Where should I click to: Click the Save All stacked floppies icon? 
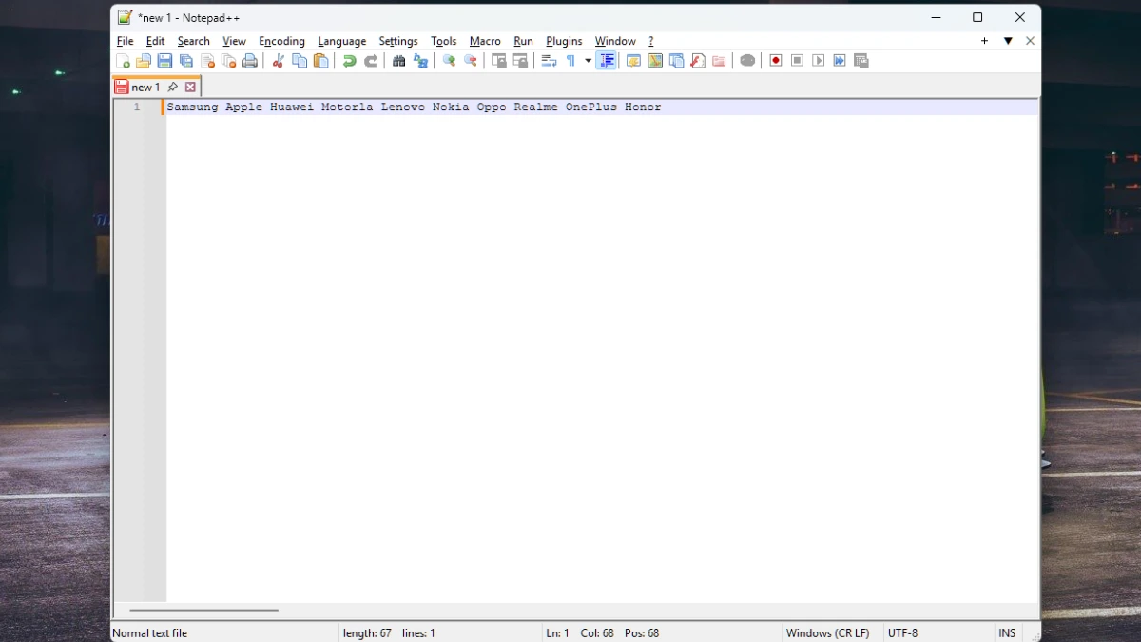click(x=186, y=61)
